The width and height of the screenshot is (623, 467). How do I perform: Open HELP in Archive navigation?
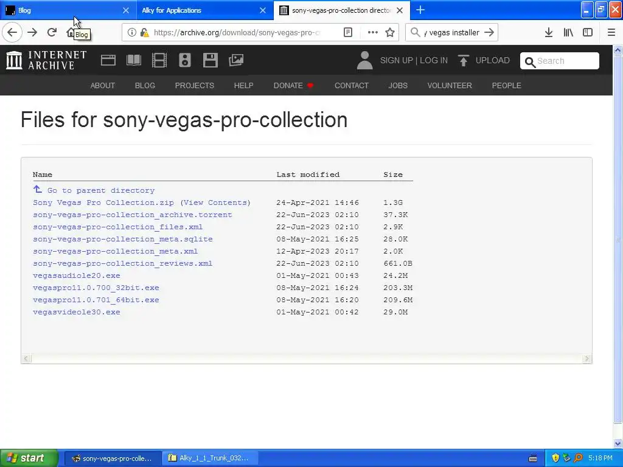(243, 85)
